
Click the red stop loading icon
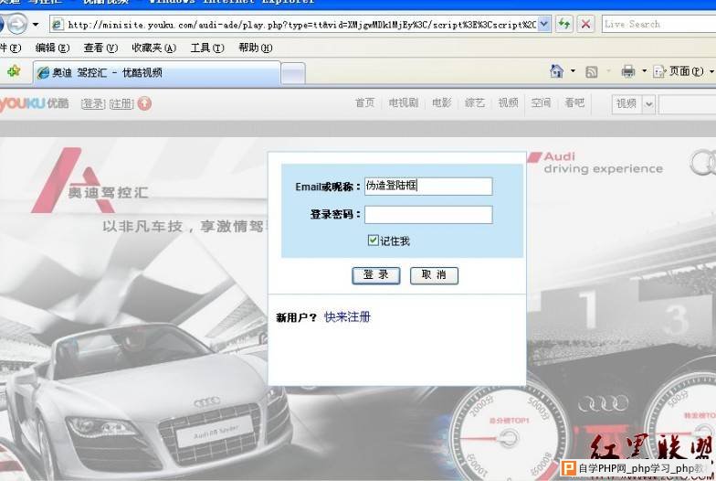click(585, 24)
